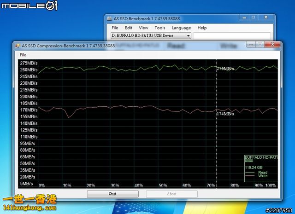Open the View menu

point(143,28)
